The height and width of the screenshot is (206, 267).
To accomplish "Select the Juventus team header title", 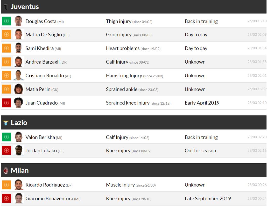I will point(25,7).
